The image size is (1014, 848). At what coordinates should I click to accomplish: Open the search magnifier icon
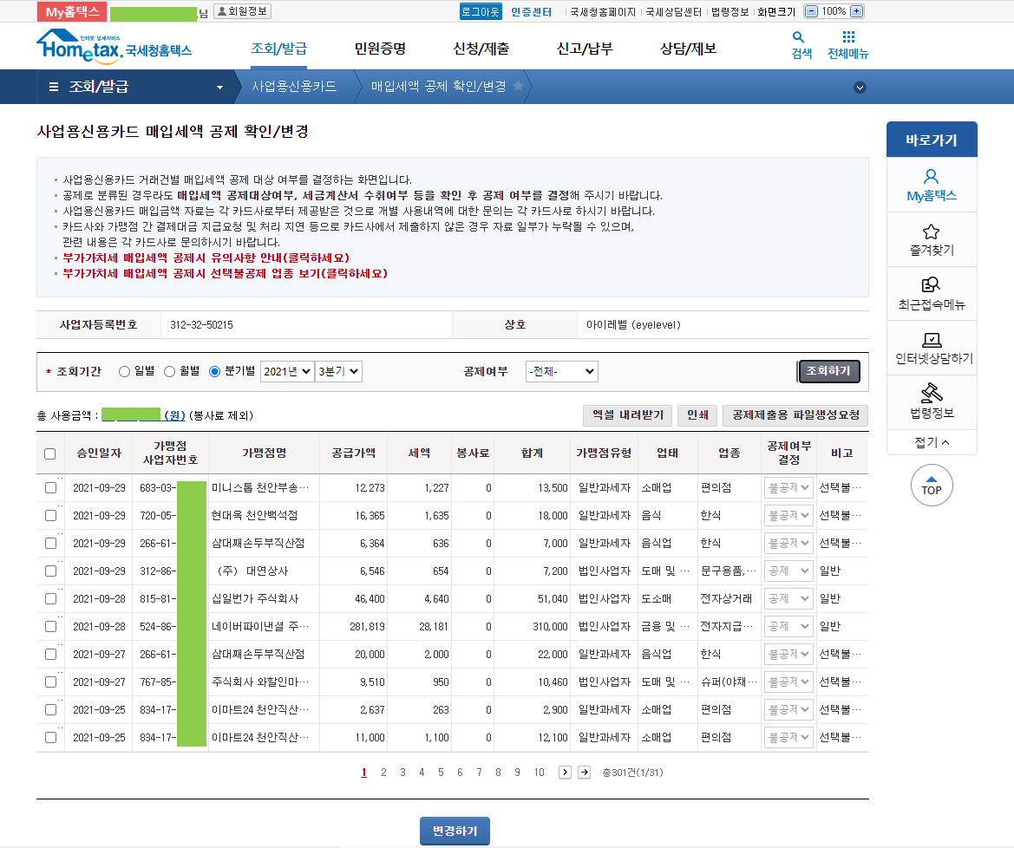coord(799,37)
